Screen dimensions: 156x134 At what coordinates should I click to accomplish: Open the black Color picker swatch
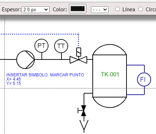tap(78, 9)
